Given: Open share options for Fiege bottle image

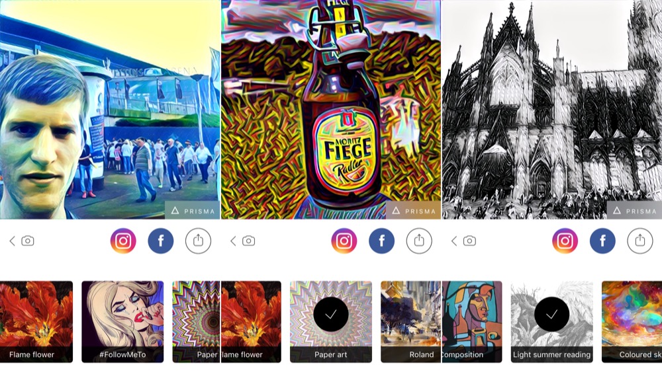Looking at the screenshot, I should coord(419,241).
